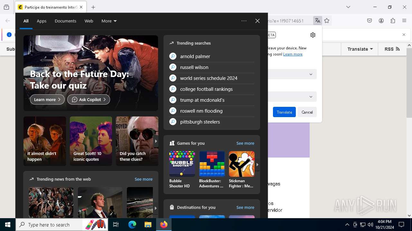Switch to the Apps search tab
The image size is (412, 231).
[x=42, y=21]
